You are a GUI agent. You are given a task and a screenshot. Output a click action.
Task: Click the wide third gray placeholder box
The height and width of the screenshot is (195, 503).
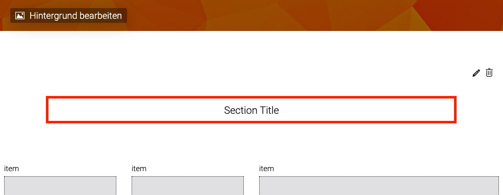click(x=379, y=185)
